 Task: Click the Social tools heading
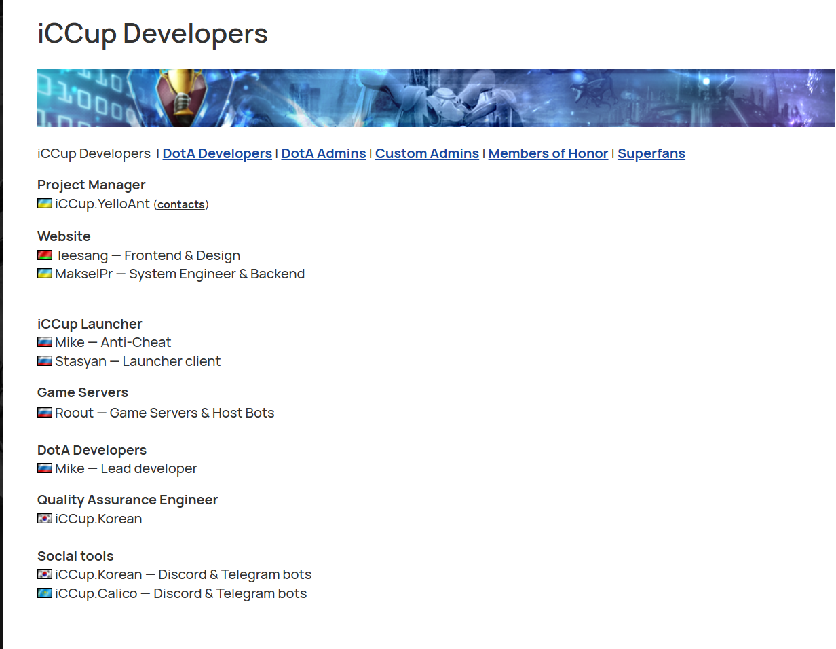[x=75, y=556]
